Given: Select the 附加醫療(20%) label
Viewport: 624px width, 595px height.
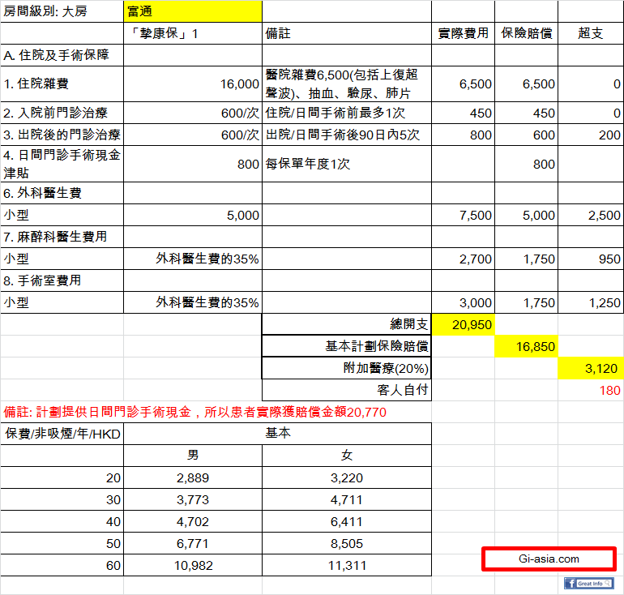Looking at the screenshot, I should [347, 368].
